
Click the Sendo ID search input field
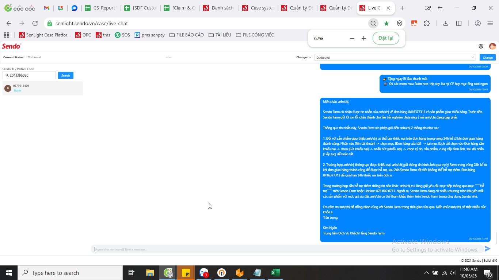click(29, 75)
